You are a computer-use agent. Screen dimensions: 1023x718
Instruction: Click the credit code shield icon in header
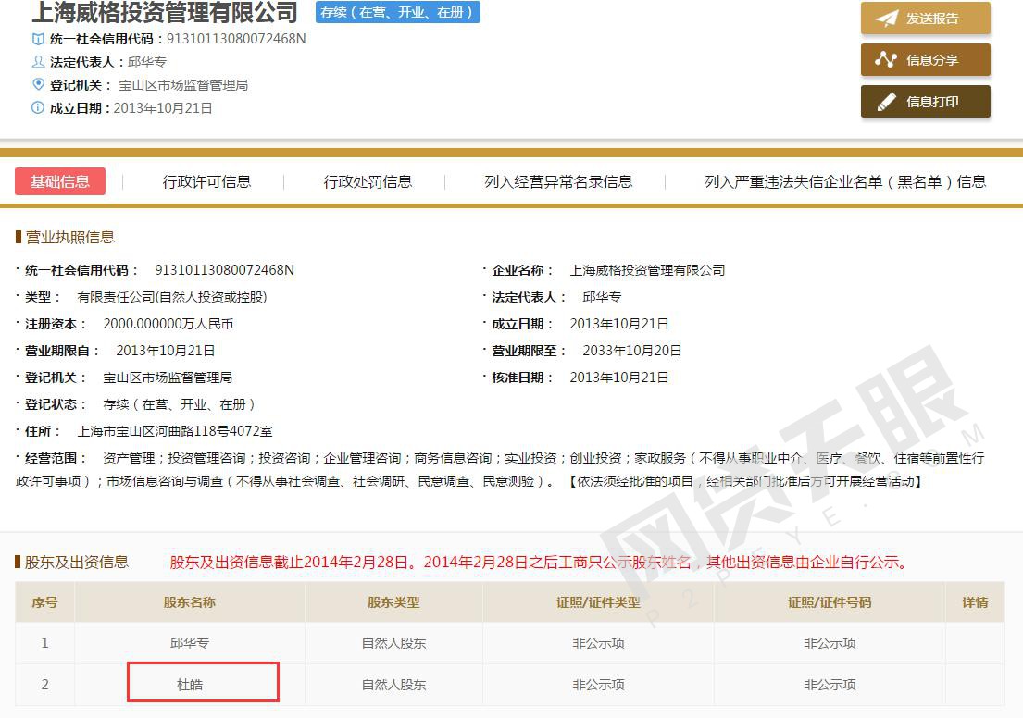tap(39, 39)
